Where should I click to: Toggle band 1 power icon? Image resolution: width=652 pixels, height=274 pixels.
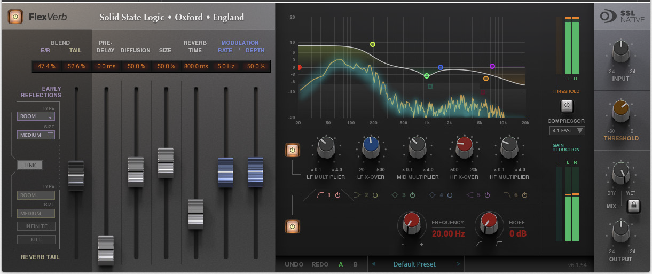click(x=337, y=195)
